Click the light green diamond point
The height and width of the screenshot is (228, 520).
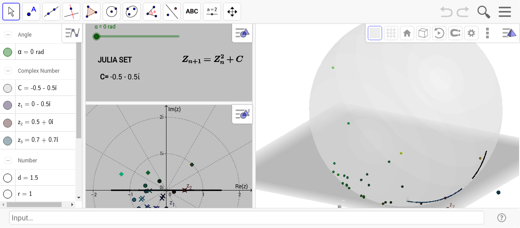coord(121,174)
